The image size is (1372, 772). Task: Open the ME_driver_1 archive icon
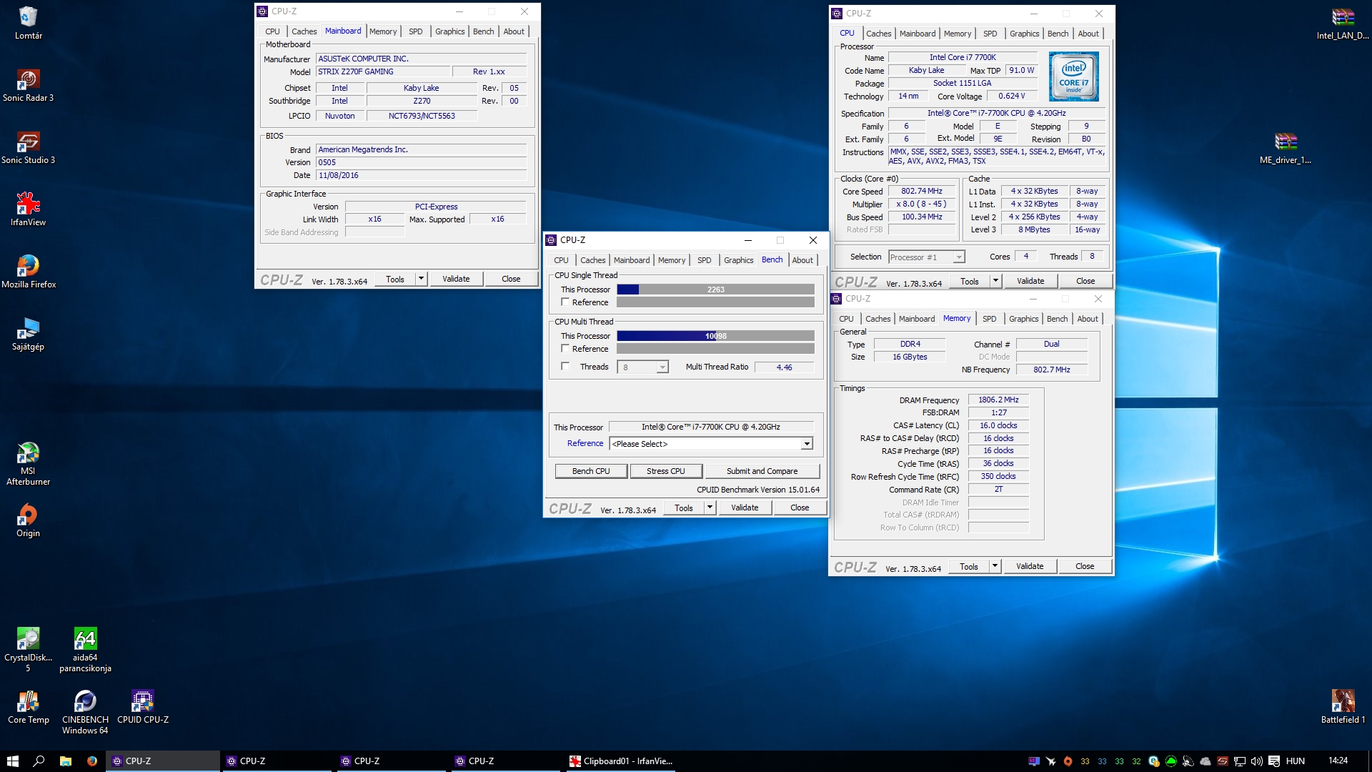pos(1286,147)
